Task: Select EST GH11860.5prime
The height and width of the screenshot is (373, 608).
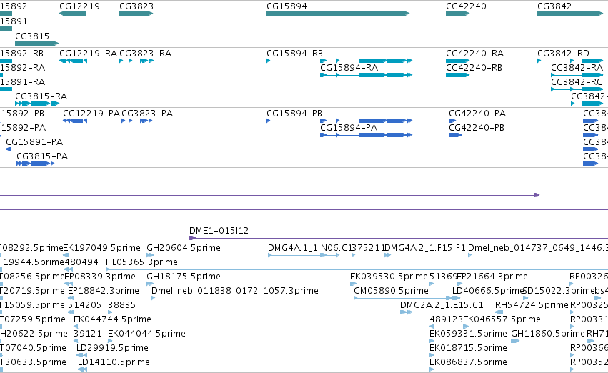Action: click(548, 334)
